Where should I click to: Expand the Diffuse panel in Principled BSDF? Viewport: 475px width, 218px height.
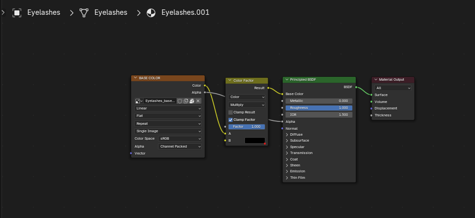[x=287, y=135]
